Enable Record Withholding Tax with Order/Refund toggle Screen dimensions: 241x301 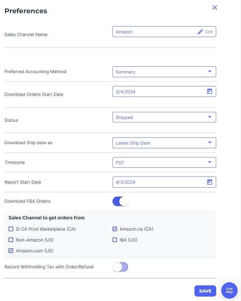coord(120,267)
